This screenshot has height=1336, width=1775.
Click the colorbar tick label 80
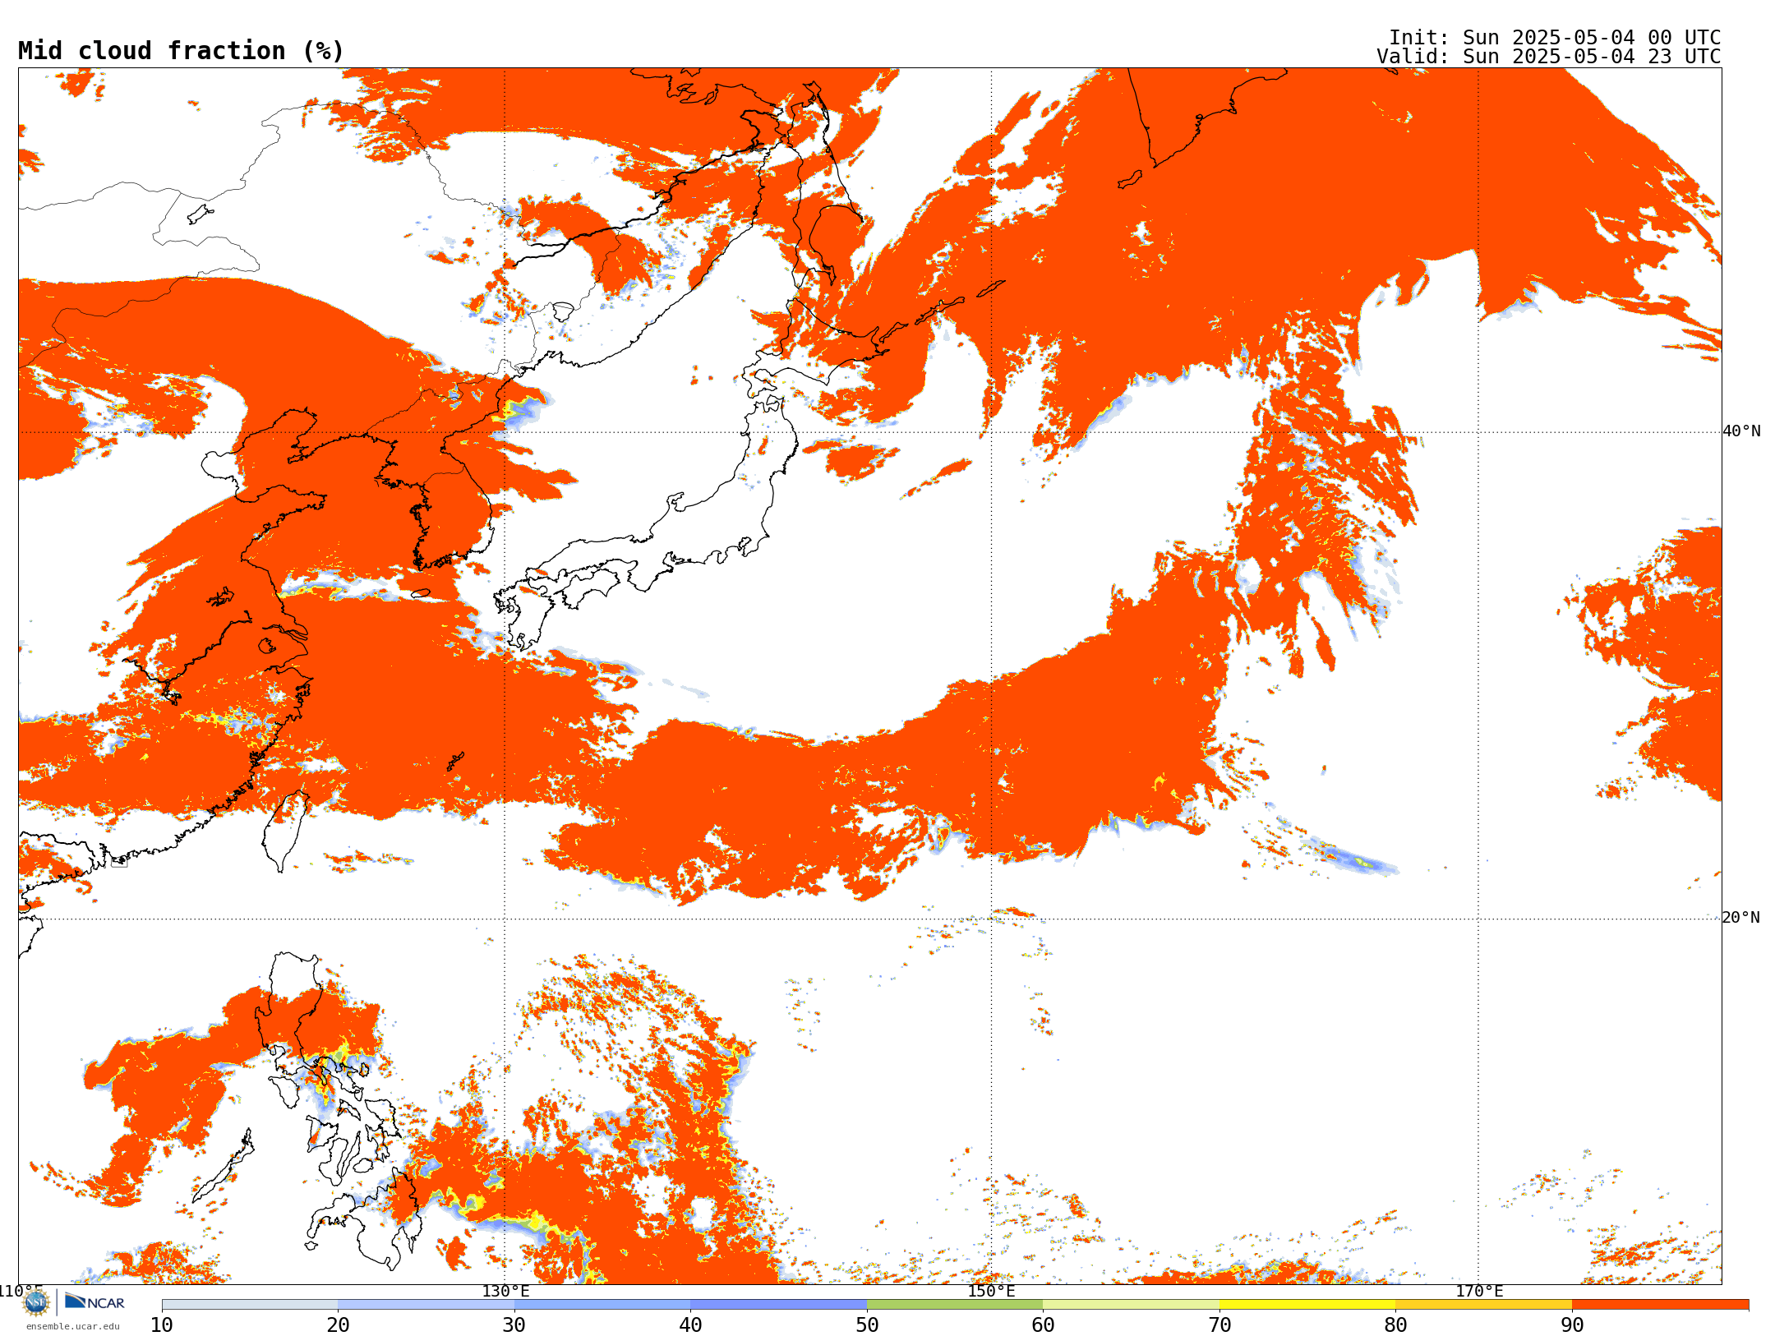[1395, 1325]
